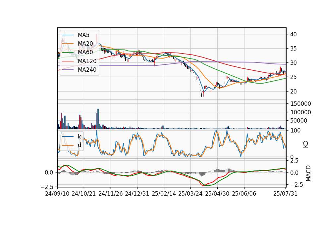Viewport: 318px width, 228px height.
Task: Click the volume axis value 50000
Action: tap(299, 121)
